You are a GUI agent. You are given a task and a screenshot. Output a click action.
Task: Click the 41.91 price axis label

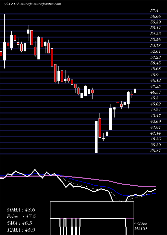click(x=156, y=127)
